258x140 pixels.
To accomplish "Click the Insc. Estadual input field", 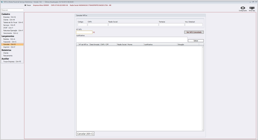I will click(x=194, y=25).
